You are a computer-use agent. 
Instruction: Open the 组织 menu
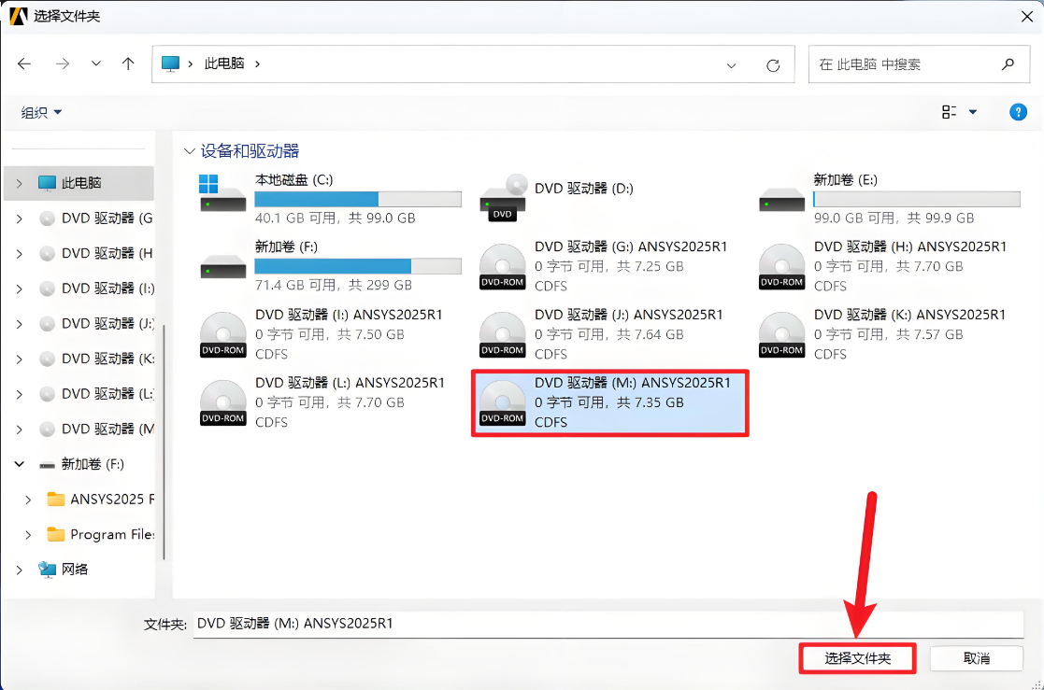click(x=40, y=112)
